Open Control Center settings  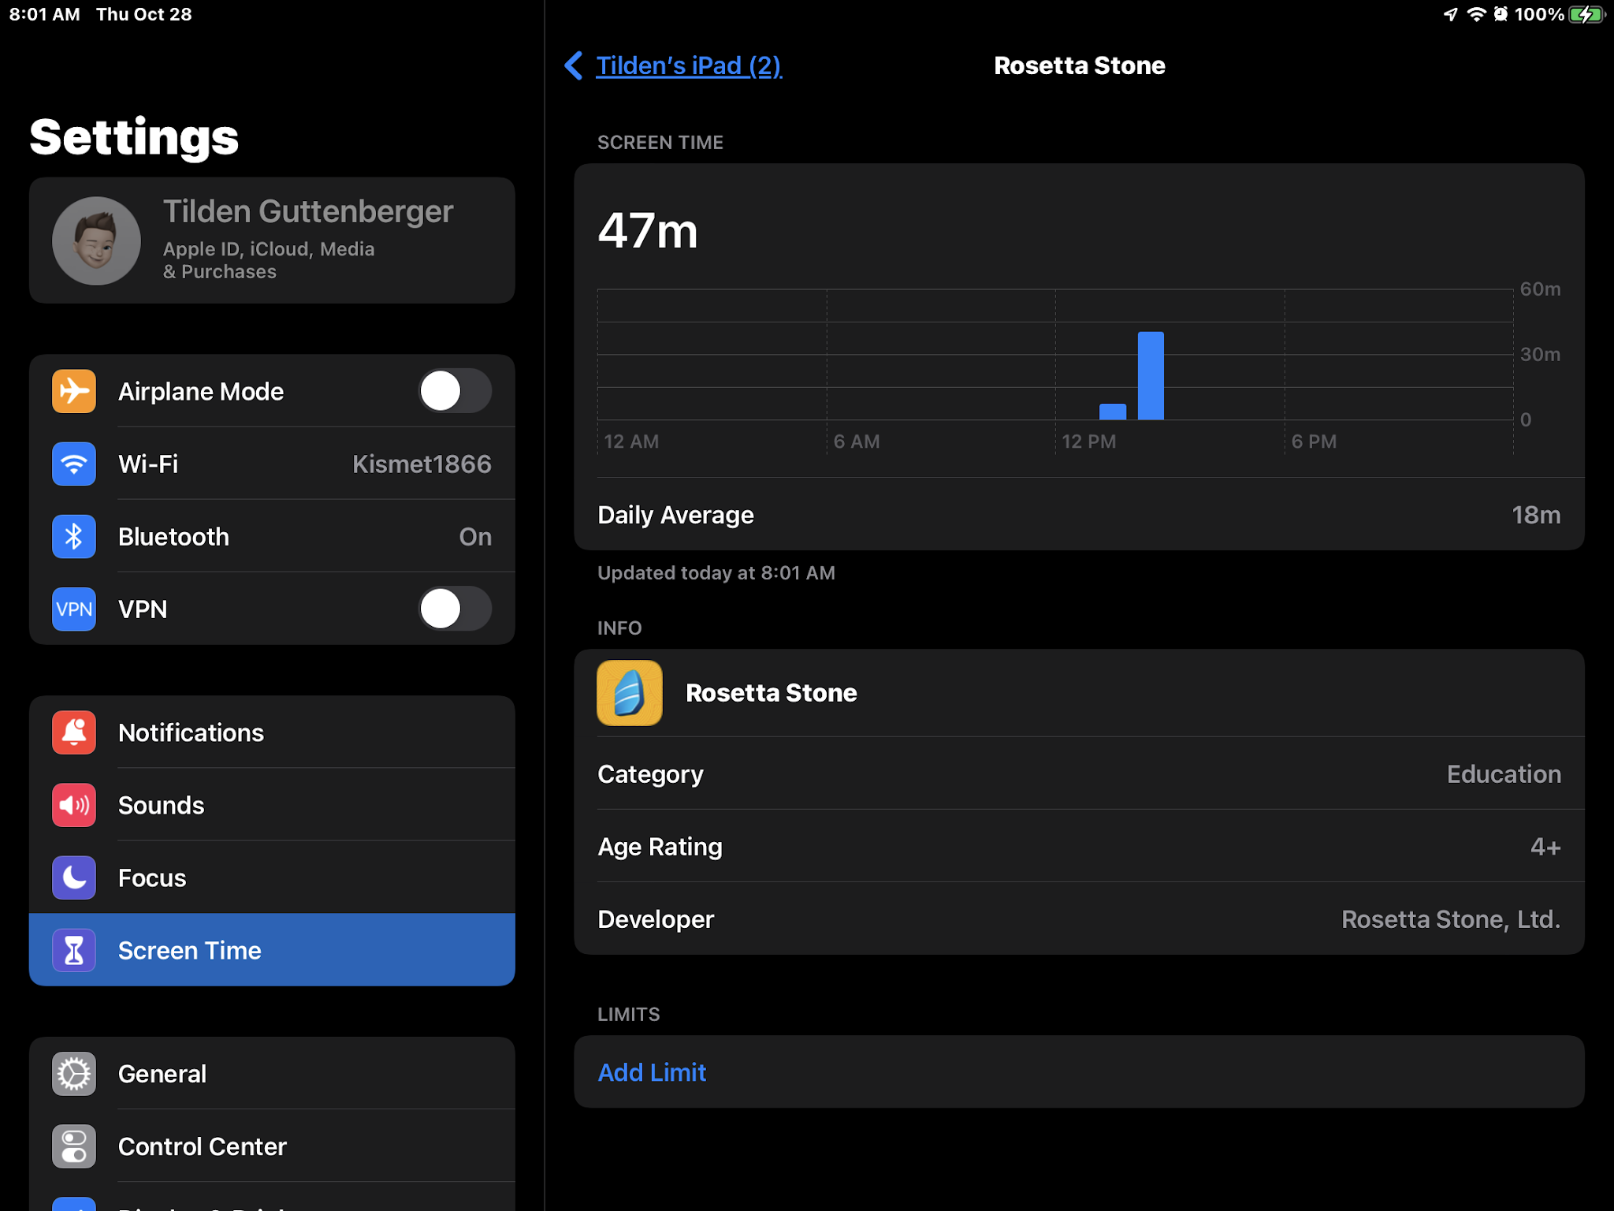coord(272,1146)
